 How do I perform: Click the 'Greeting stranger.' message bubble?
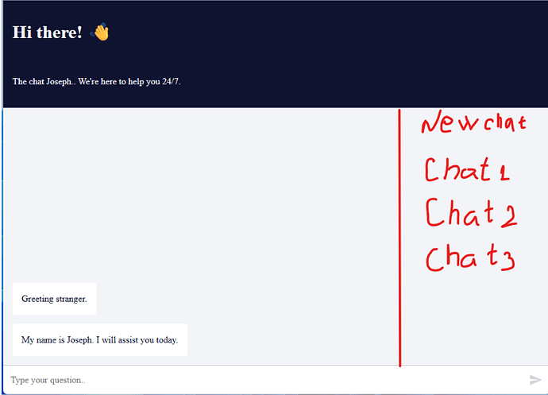click(x=54, y=299)
